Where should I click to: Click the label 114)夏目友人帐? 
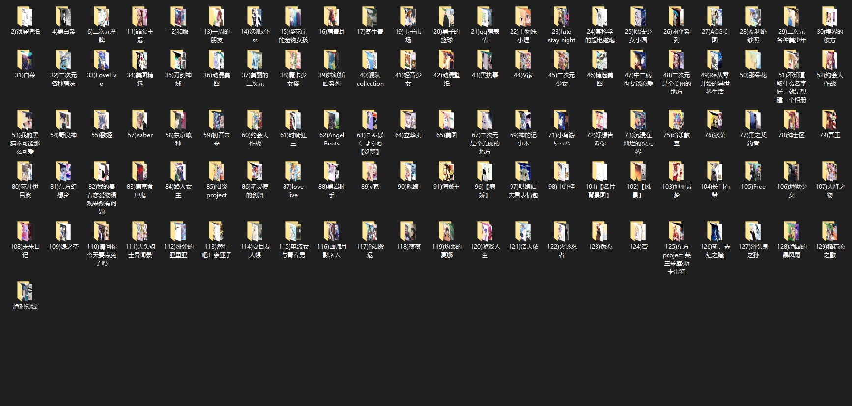pos(255,251)
